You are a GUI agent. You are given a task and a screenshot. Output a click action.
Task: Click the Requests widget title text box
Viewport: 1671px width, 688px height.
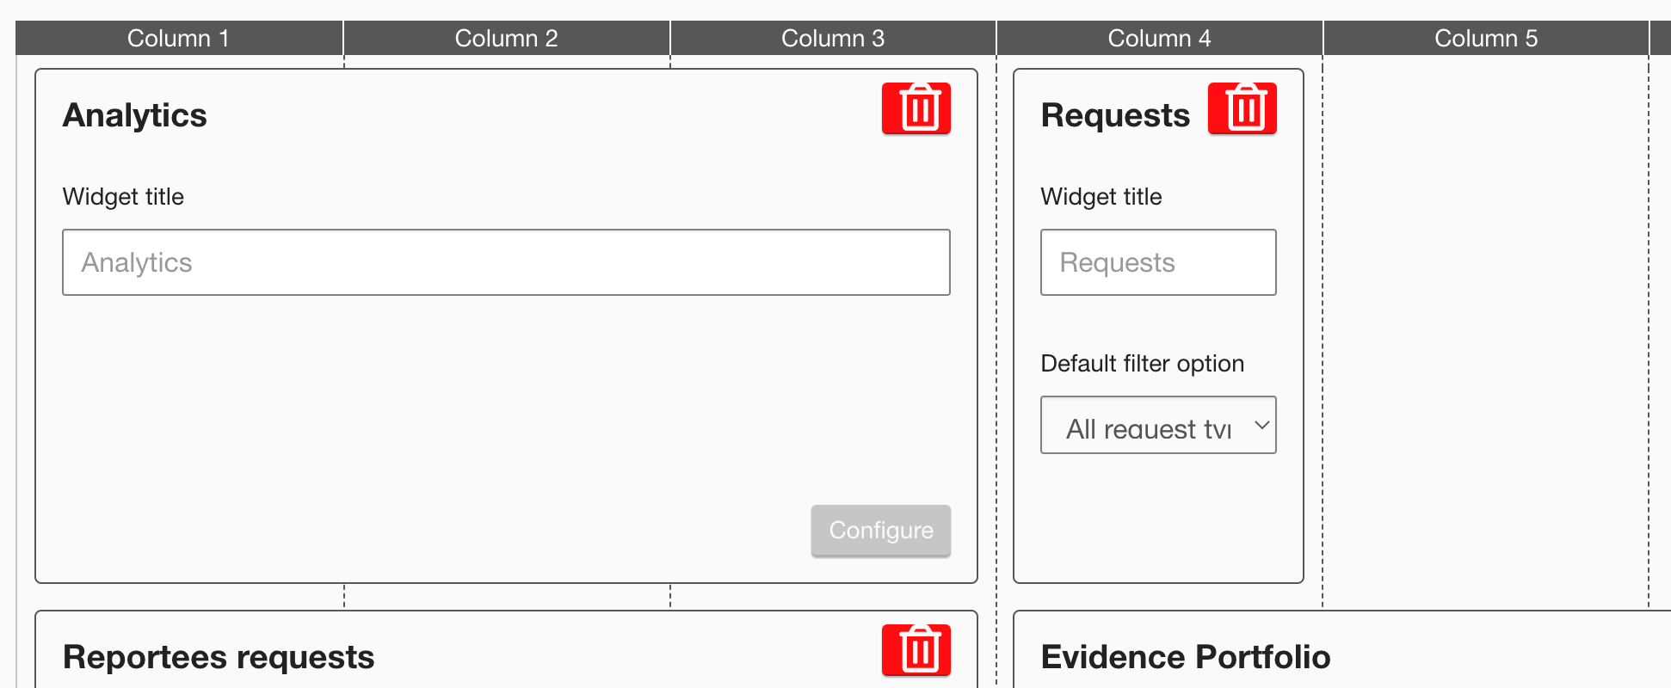pos(1157,262)
